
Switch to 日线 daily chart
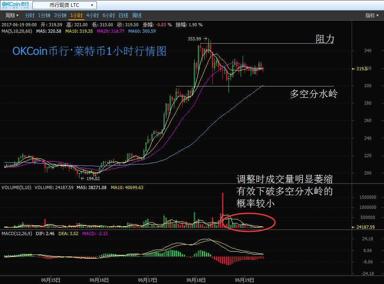coord(123,15)
